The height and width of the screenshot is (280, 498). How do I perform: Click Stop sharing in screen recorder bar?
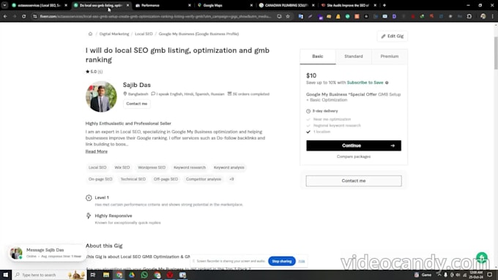pyautogui.click(x=282, y=261)
